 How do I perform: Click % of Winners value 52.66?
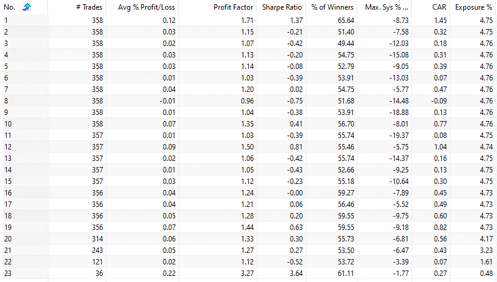[346, 170]
